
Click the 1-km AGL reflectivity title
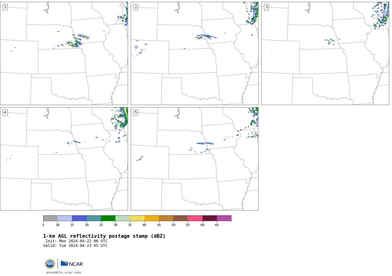click(104, 236)
